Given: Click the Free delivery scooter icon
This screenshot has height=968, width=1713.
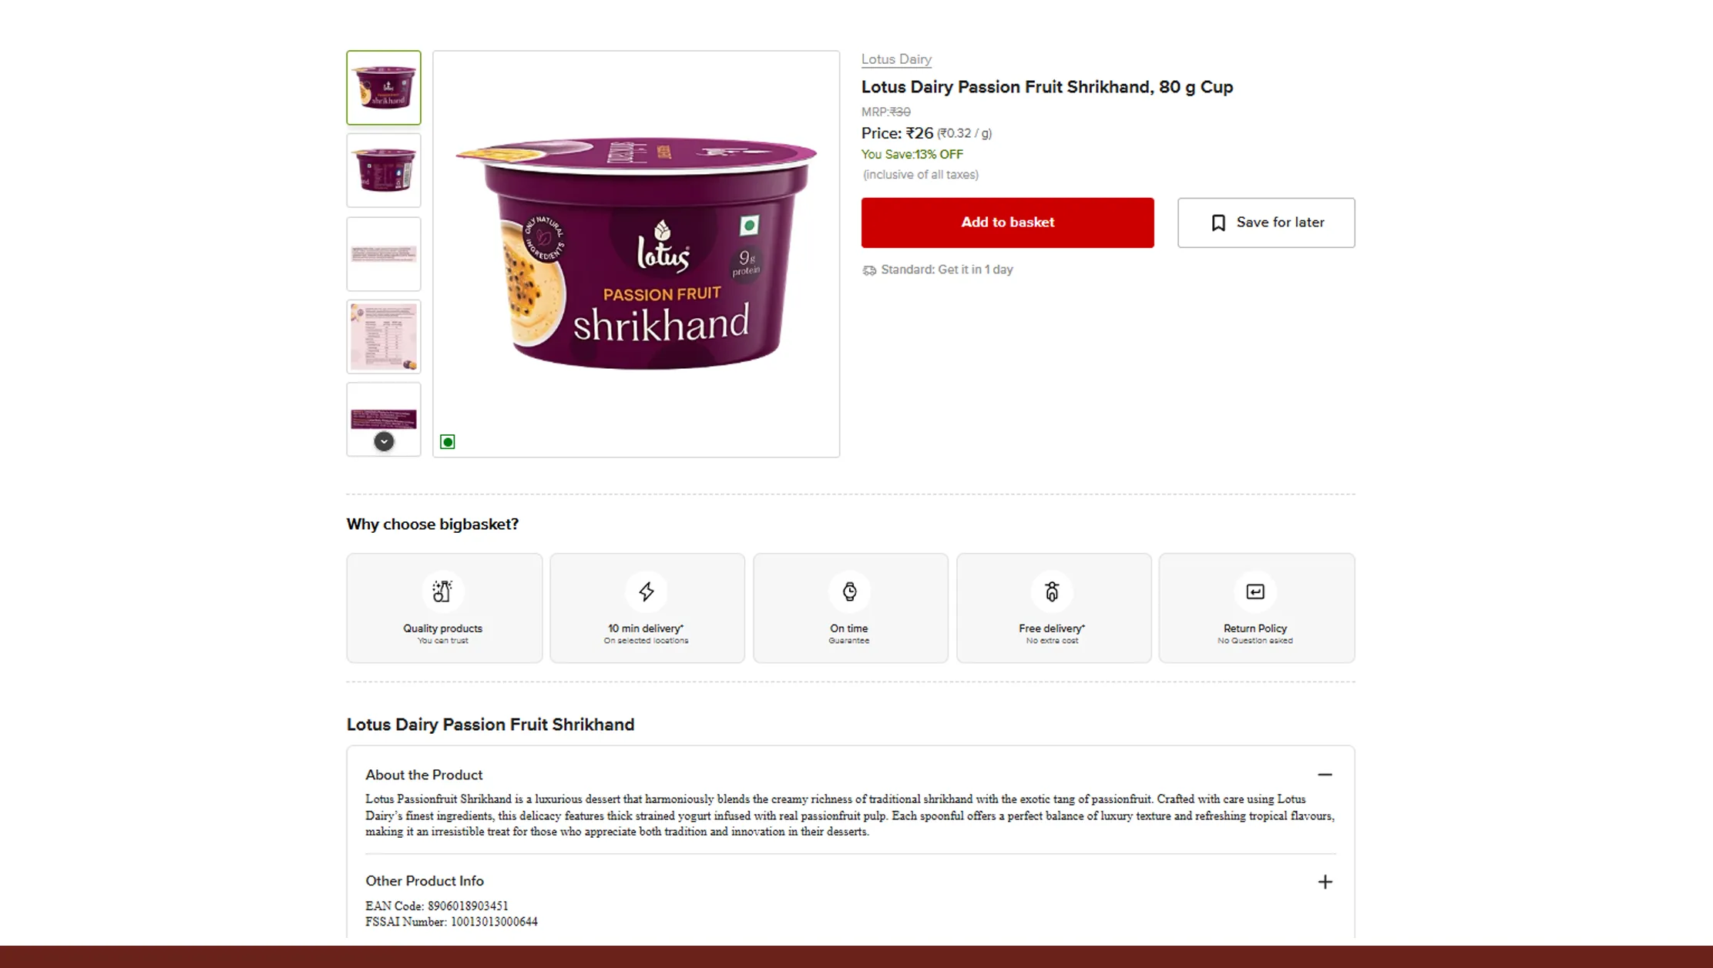Looking at the screenshot, I should pyautogui.click(x=1052, y=591).
